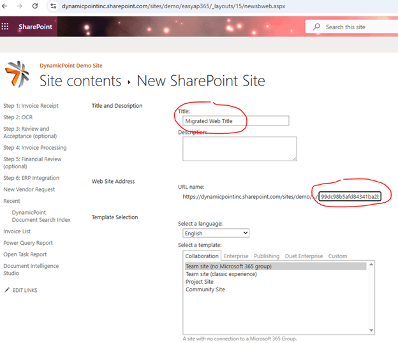Open Step 6: ERP Integration link

[31, 178]
